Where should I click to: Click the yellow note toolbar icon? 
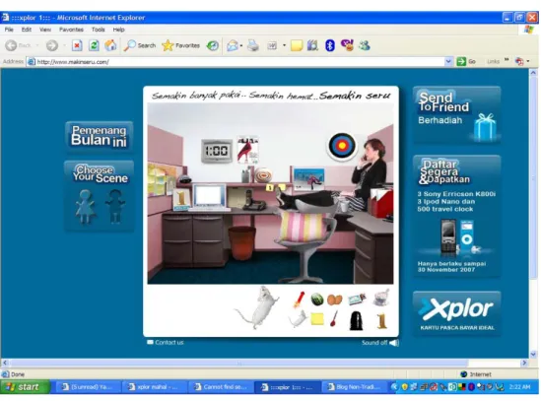pyautogui.click(x=297, y=45)
